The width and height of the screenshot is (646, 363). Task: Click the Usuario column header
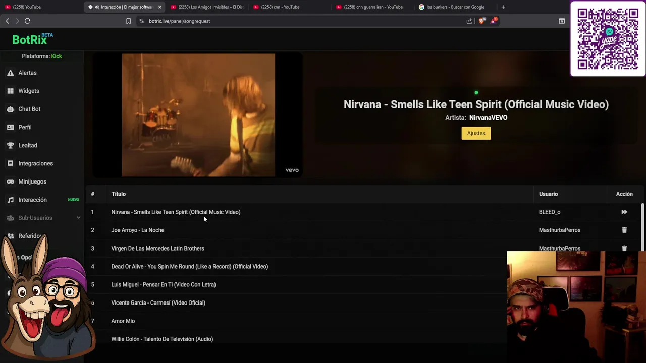point(548,194)
